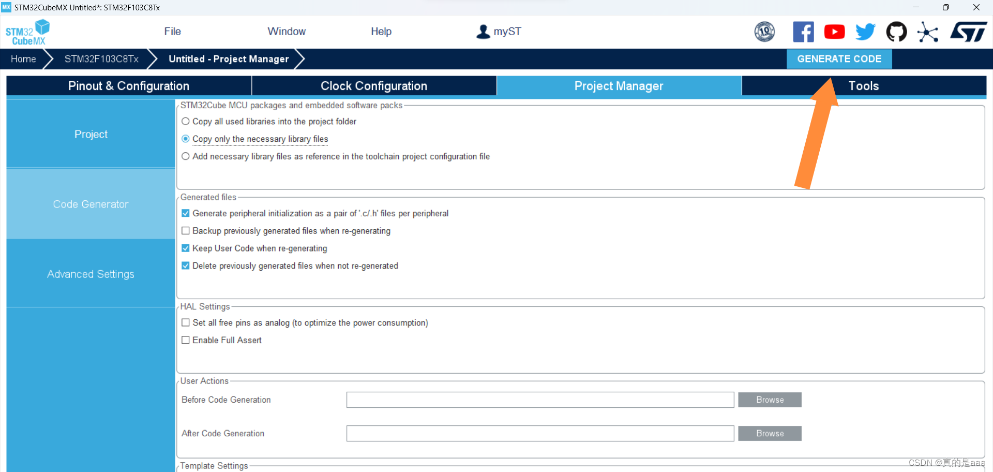Open the ST Twitter icon

point(865,32)
